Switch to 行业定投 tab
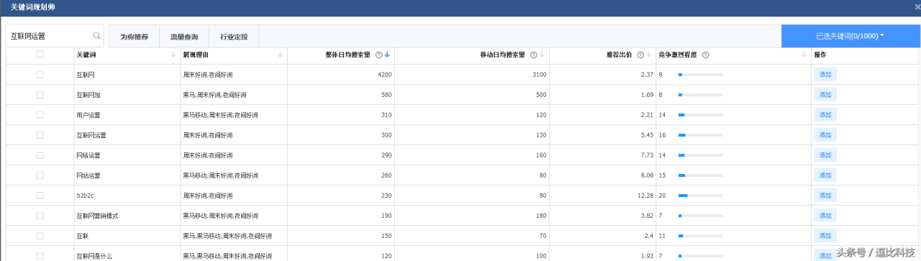Screen dimensions: 921x261 click(234, 37)
